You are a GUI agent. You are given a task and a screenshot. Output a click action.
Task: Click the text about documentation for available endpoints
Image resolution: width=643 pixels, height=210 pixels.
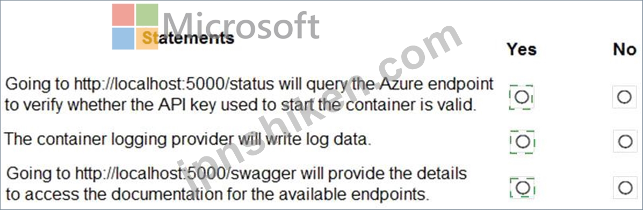pos(218,194)
